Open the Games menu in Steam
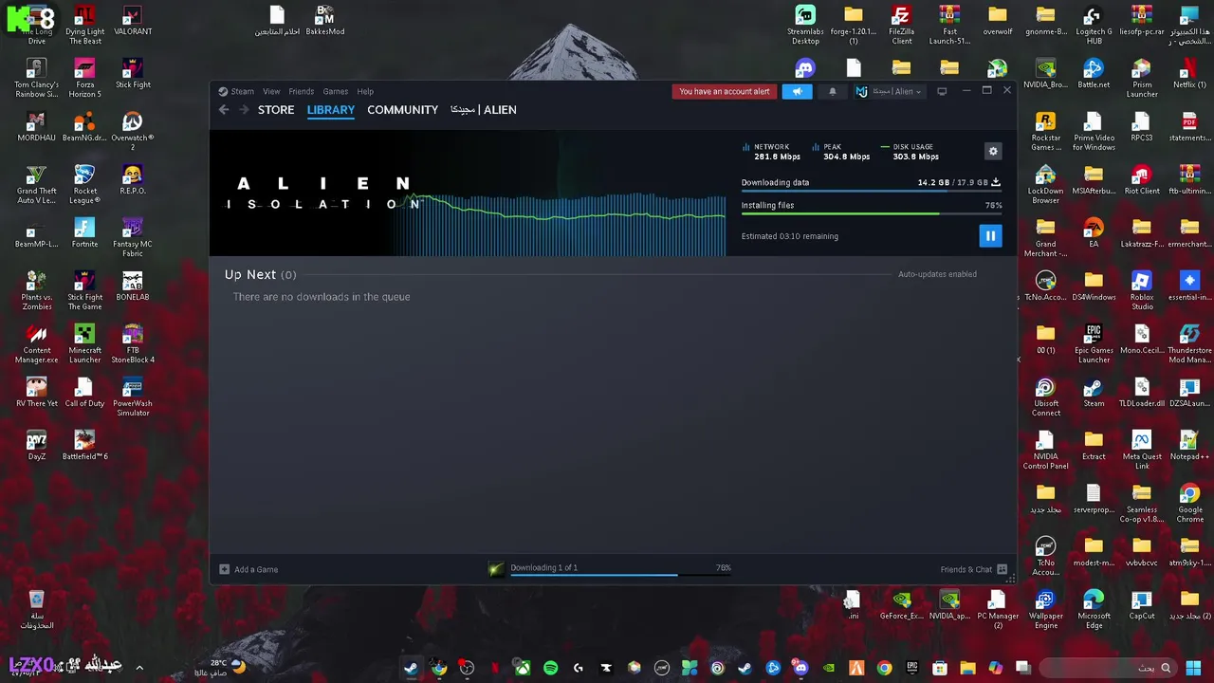 point(335,91)
